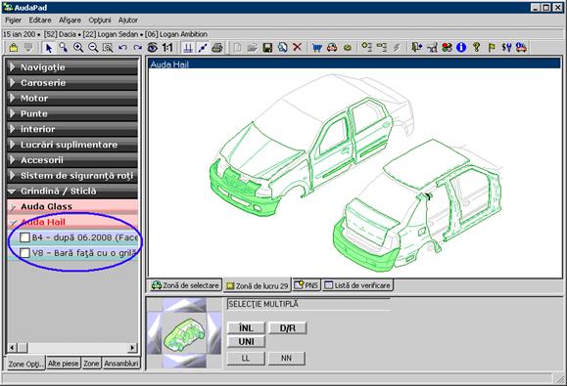Expand the Motor section
The height and width of the screenshot is (386, 567).
click(72, 98)
